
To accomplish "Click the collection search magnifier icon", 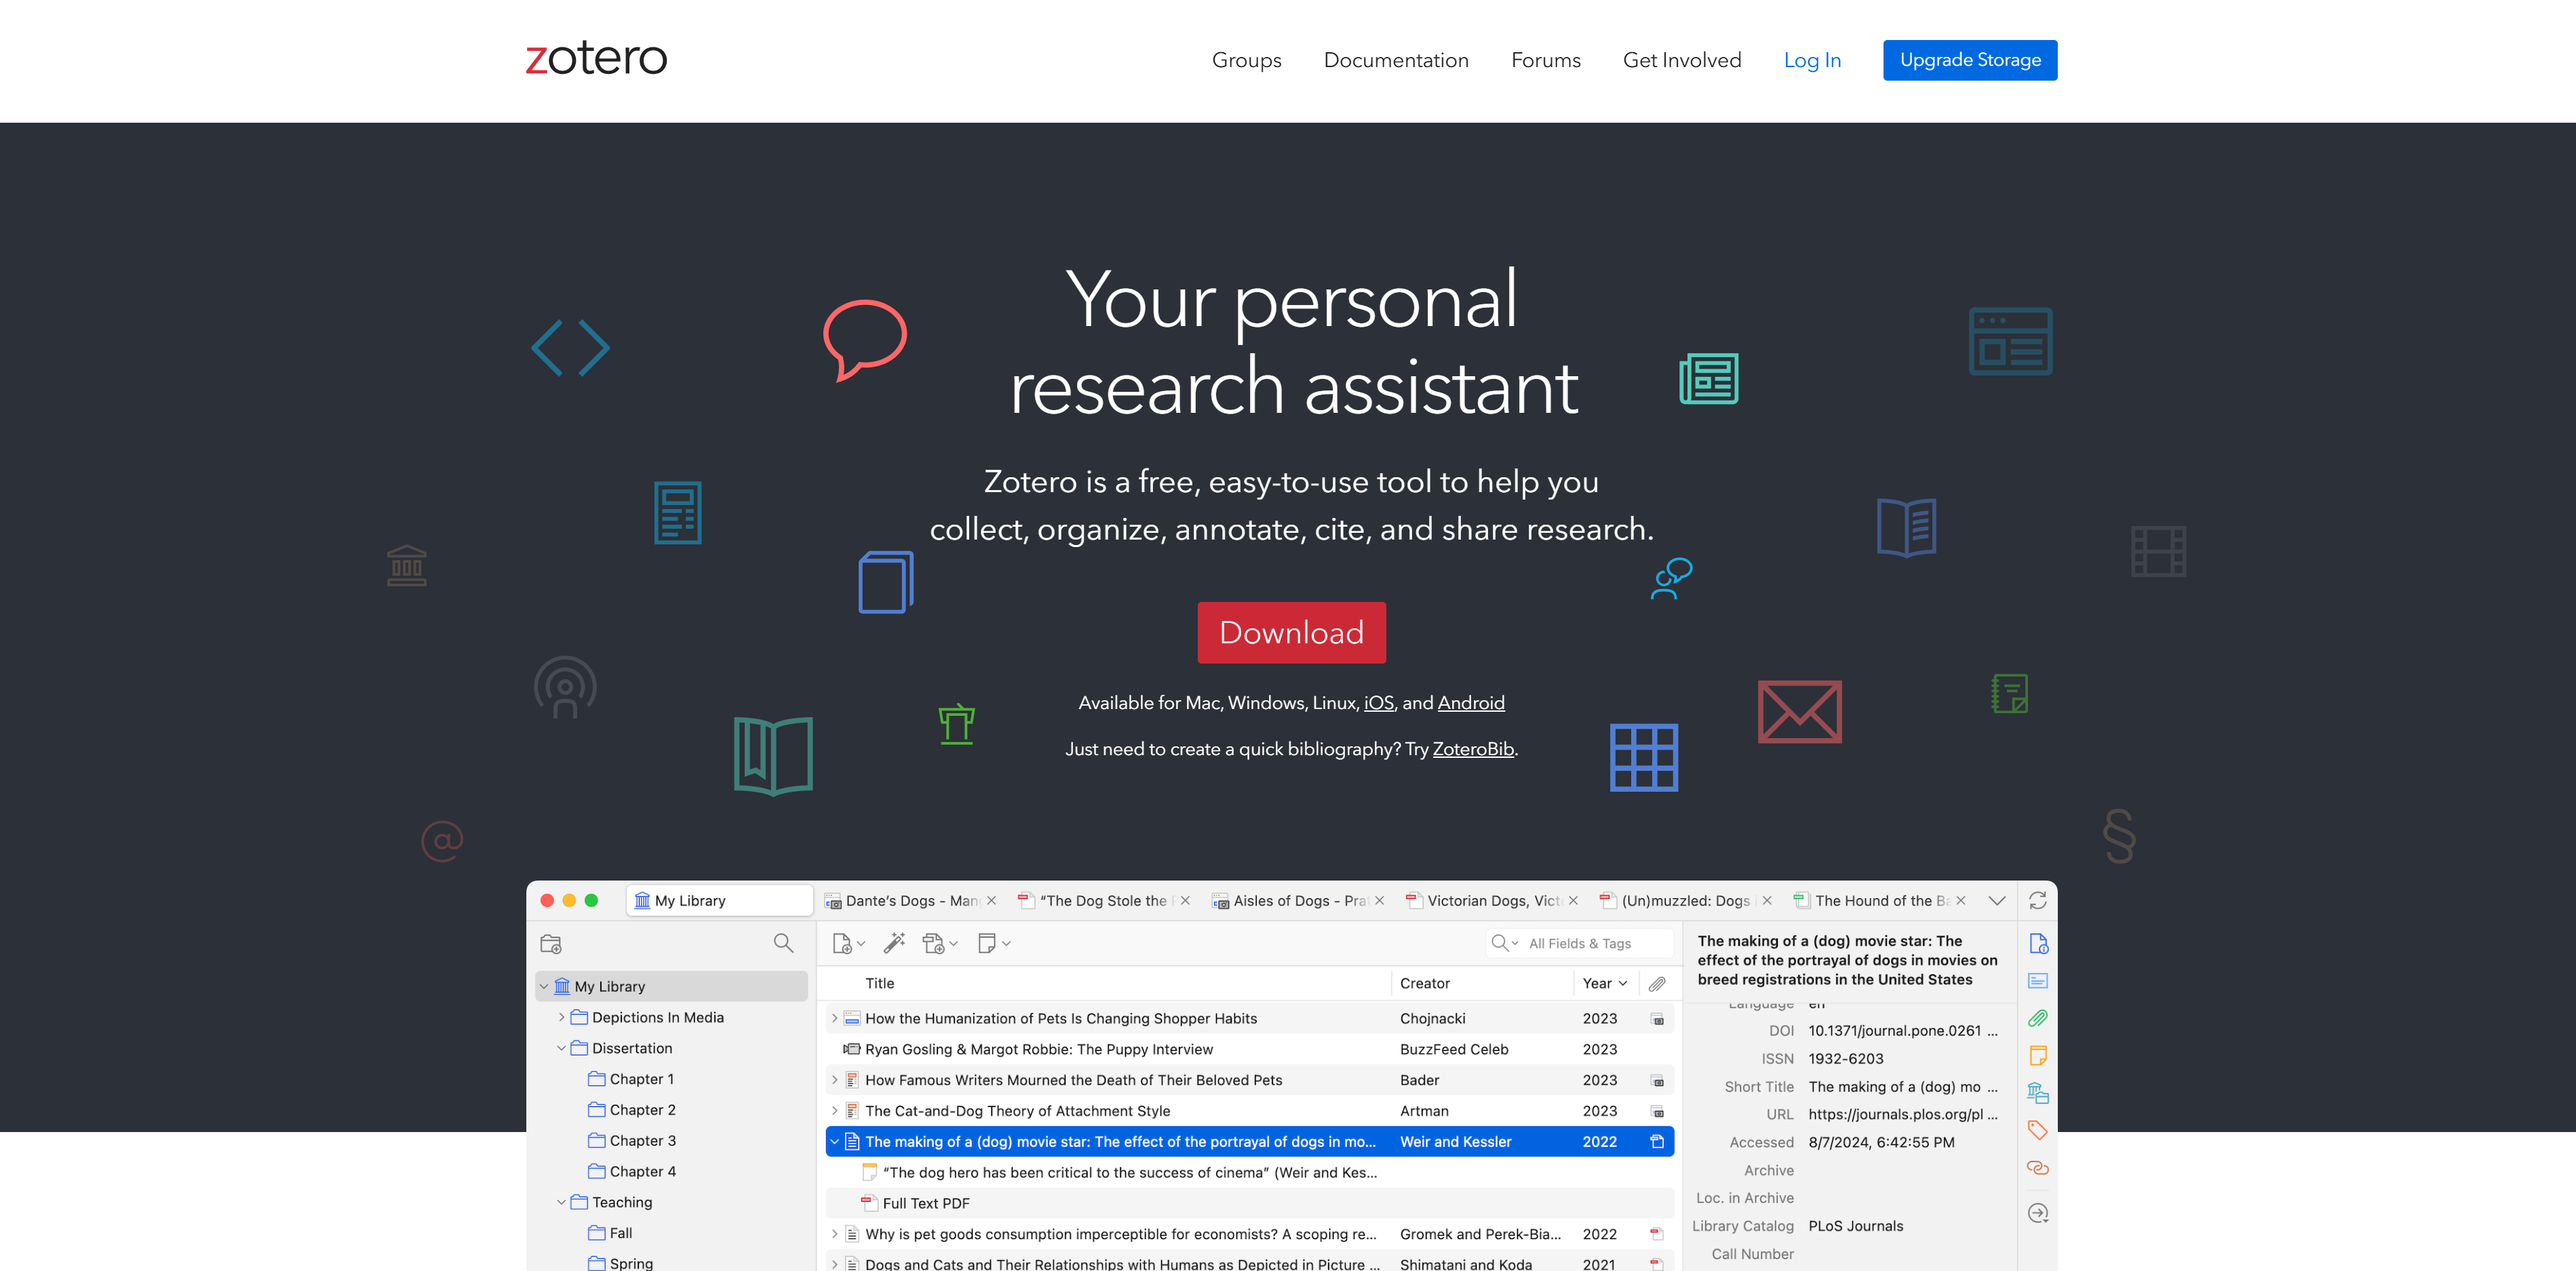I will point(783,944).
